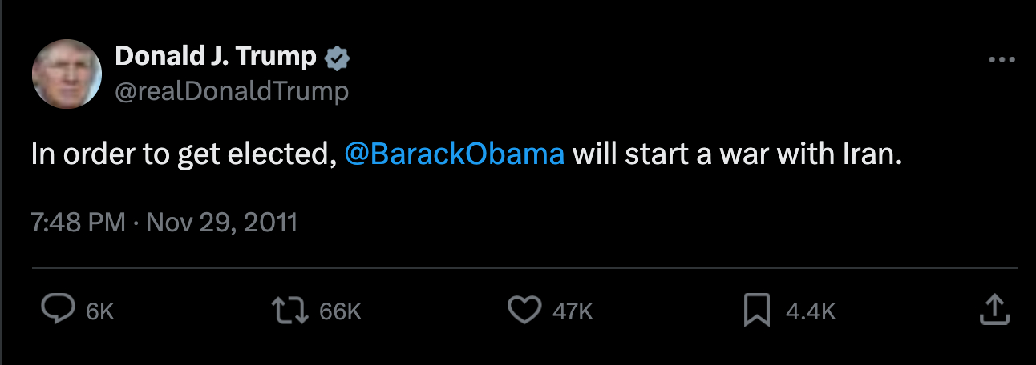The height and width of the screenshot is (365, 1036).
Task: Click the 4.4K bookmark count
Action: (x=810, y=311)
